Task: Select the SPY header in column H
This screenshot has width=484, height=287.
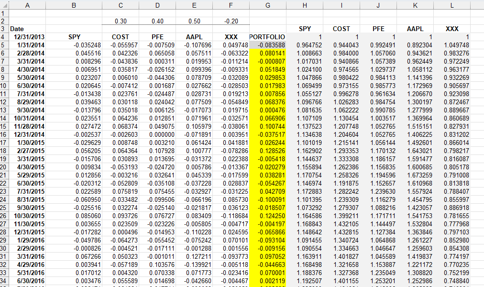Action: pos(305,28)
